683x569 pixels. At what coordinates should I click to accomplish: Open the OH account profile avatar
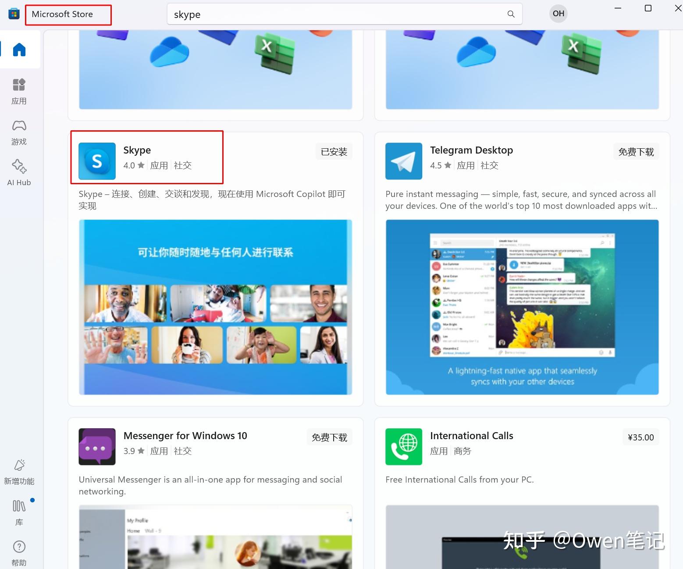click(558, 14)
